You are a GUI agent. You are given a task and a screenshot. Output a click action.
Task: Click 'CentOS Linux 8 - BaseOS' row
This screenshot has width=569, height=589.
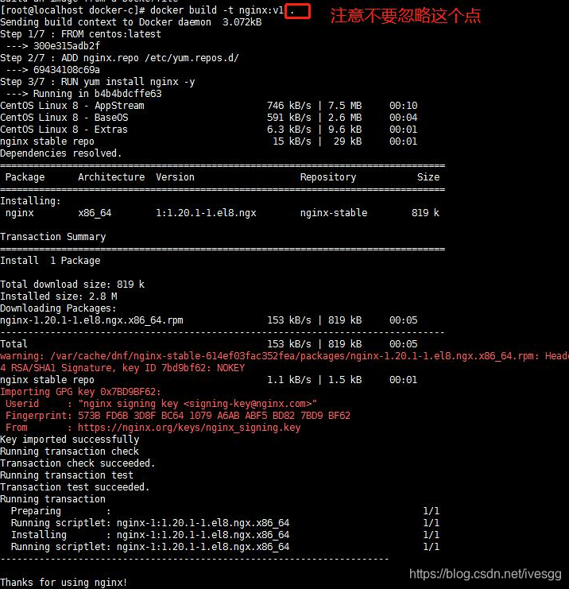click(x=208, y=118)
